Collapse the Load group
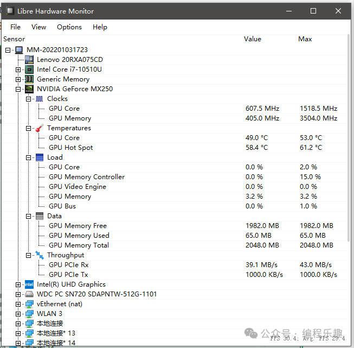This screenshot has width=354, height=348. tap(28, 157)
